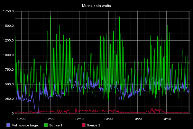The image size is (193, 129).
Task: Select the "Source 2" legend label
Action: coord(93,125)
